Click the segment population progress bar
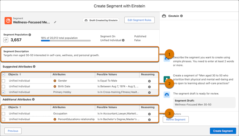Screen dimensions: 239x136 (66, 41)
